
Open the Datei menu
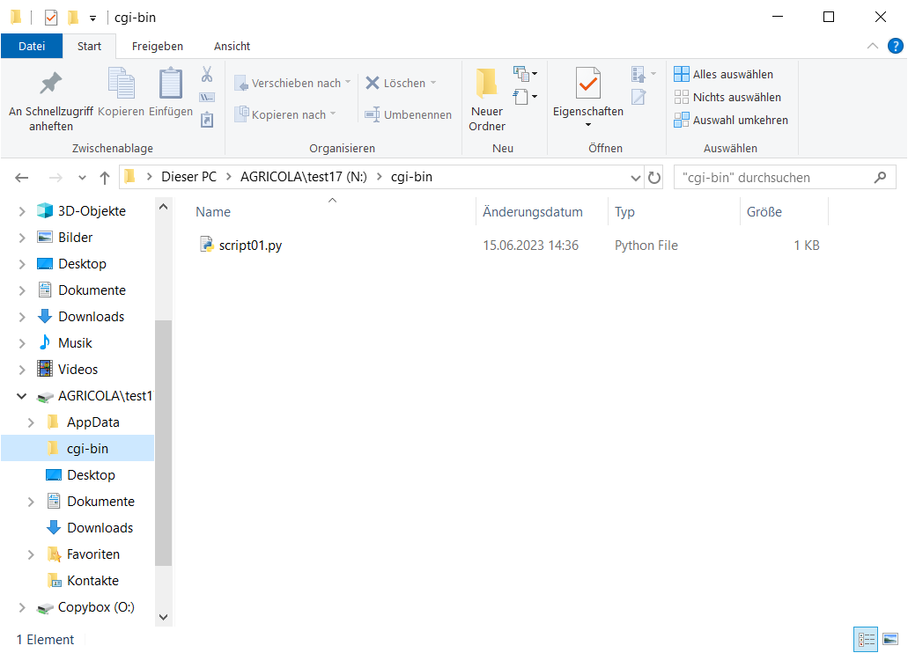click(32, 46)
